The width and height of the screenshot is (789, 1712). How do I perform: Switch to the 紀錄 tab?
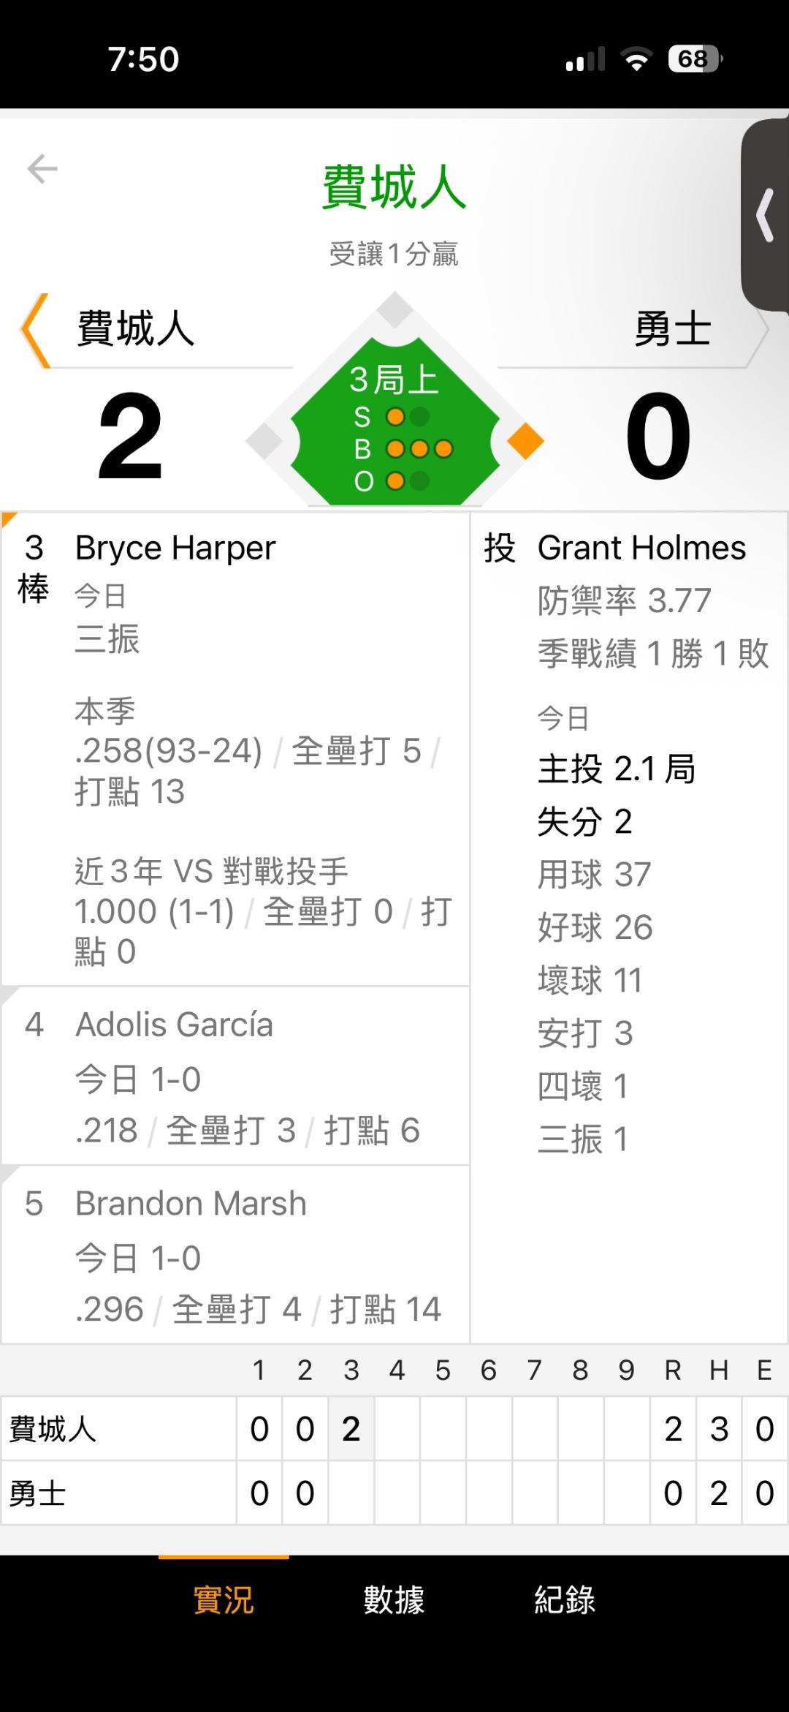[x=564, y=1599]
